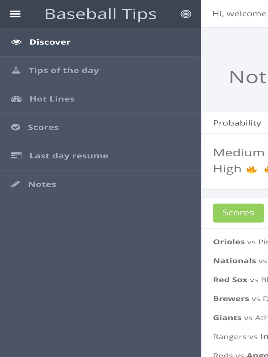
Task: Click the green Scores button
Action: pyautogui.click(x=239, y=213)
